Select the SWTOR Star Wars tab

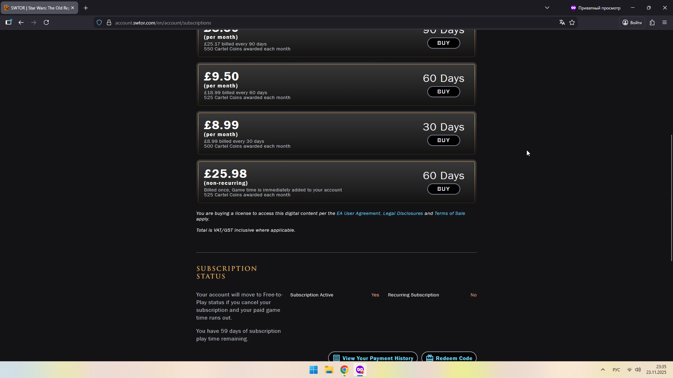click(37, 8)
